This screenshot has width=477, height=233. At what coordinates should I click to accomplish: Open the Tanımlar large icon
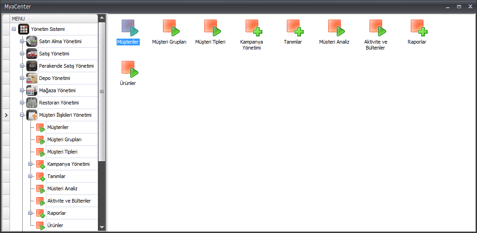(293, 28)
